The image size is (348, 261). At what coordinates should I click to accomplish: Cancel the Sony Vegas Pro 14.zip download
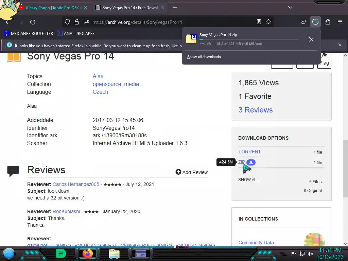pyautogui.click(x=311, y=39)
